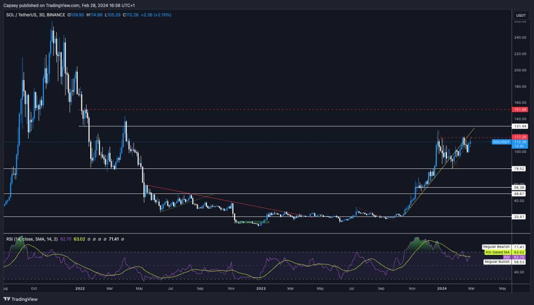Viewport: 534px width, 305px height.
Task: Click the SOL / TetherUS symbol title
Action: [35, 15]
